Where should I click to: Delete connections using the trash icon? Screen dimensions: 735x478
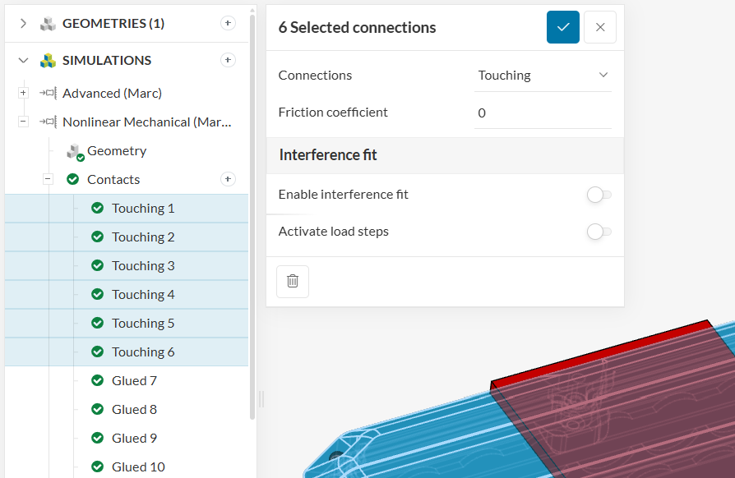point(293,281)
